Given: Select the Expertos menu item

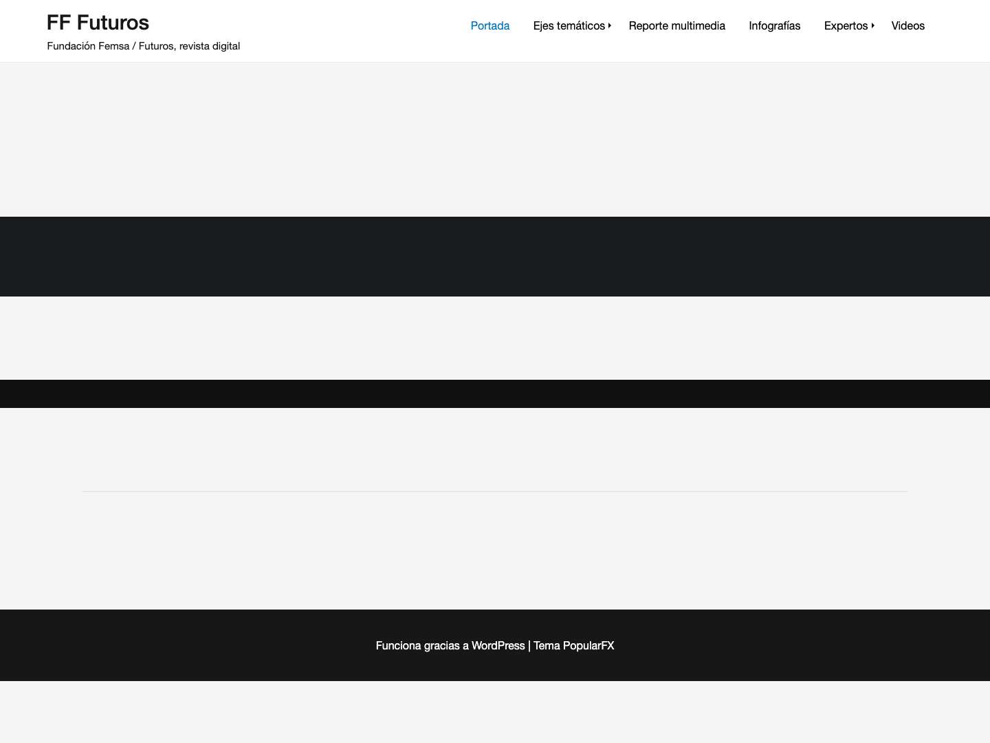Looking at the screenshot, I should click(x=846, y=26).
